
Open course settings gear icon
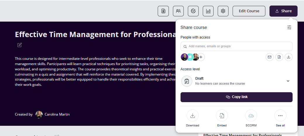pyautogui.click(x=223, y=11)
